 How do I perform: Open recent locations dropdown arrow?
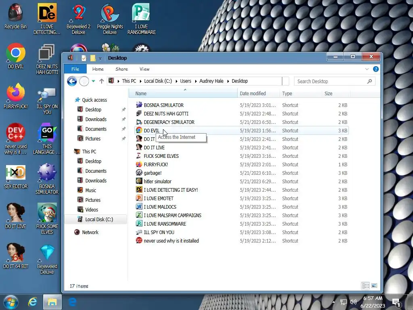tap(93, 81)
